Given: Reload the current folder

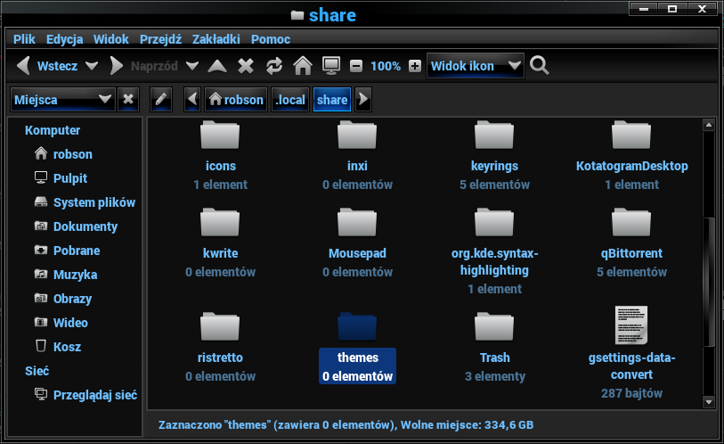Looking at the screenshot, I should (274, 66).
